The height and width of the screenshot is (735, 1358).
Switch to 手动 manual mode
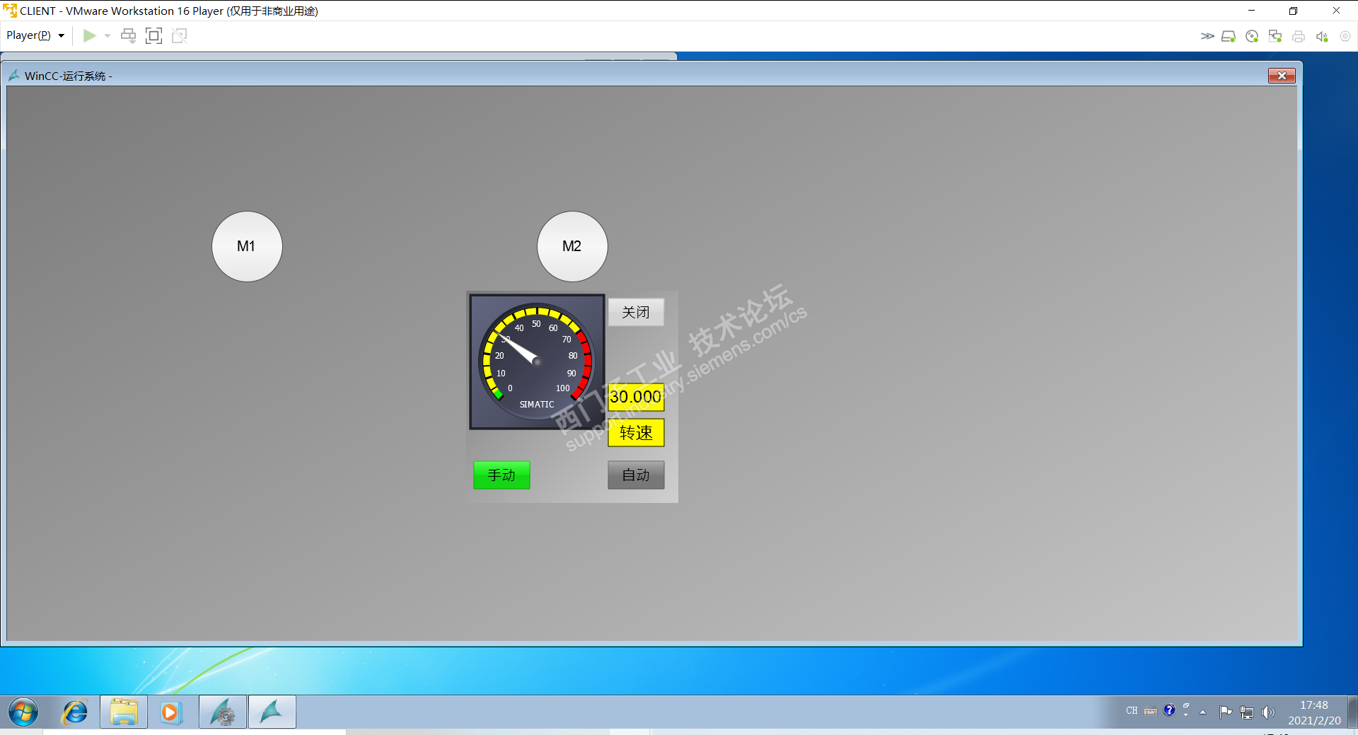click(501, 475)
